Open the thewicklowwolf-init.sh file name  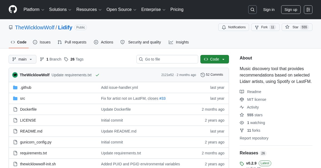(38, 164)
